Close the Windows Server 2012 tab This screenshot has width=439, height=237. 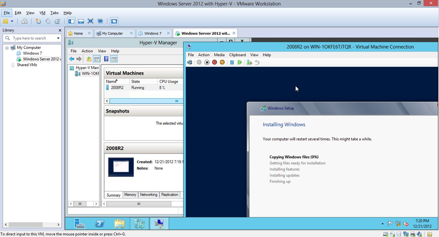pyautogui.click(x=234, y=33)
